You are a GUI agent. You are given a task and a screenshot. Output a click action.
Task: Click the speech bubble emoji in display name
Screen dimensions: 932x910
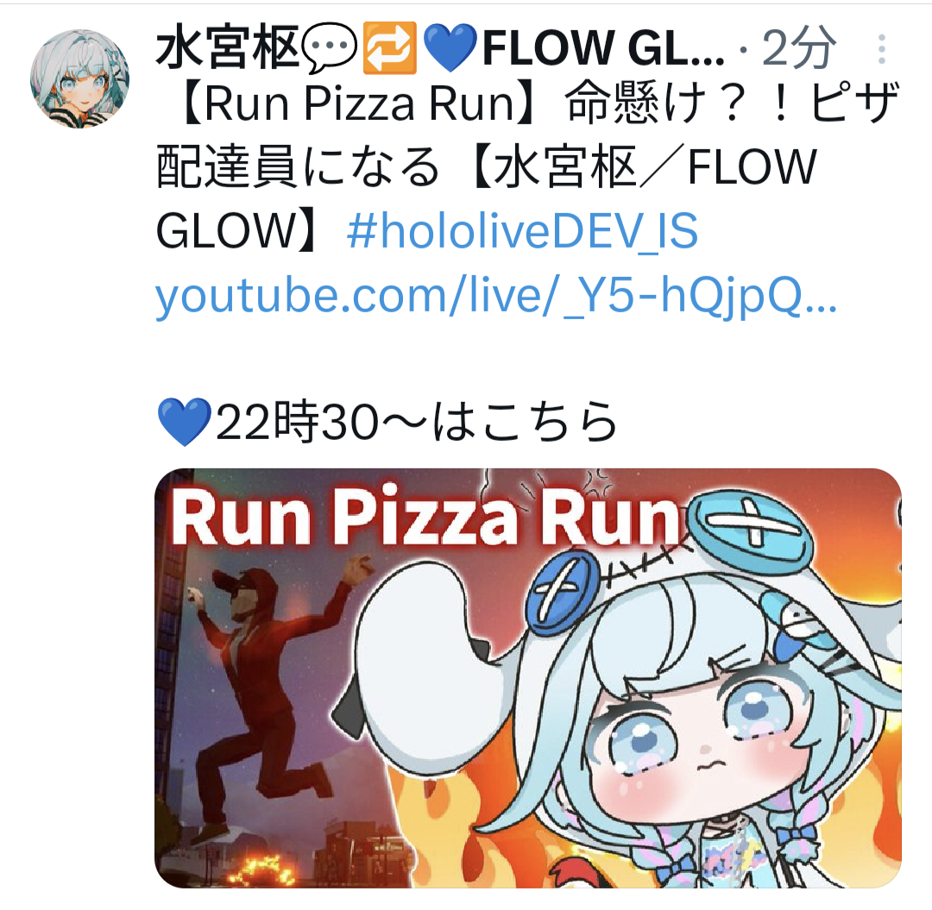click(x=329, y=47)
